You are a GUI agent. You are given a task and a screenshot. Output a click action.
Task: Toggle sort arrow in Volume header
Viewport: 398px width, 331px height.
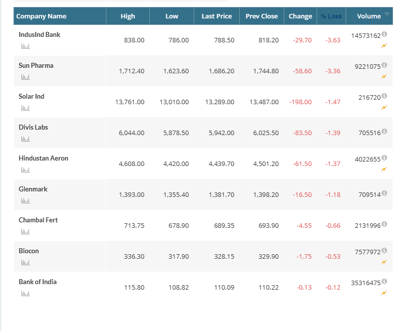[387, 14]
